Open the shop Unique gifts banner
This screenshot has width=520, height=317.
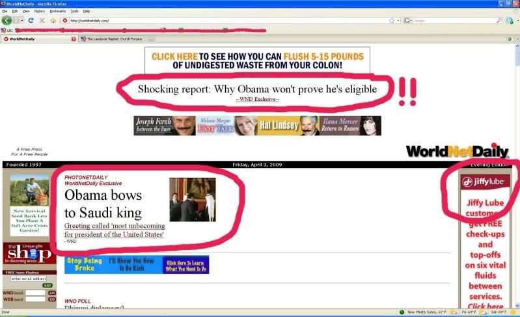(29, 253)
